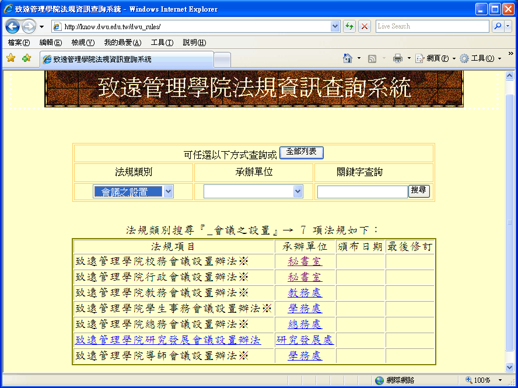Click the 頒布日期 column header
518x388 pixels.
[x=360, y=247]
